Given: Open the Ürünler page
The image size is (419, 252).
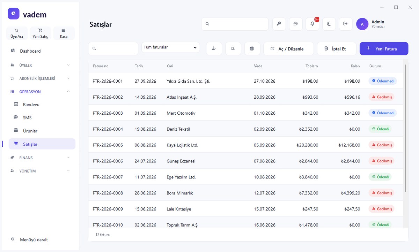Looking at the screenshot, I should pyautogui.click(x=42, y=131).
